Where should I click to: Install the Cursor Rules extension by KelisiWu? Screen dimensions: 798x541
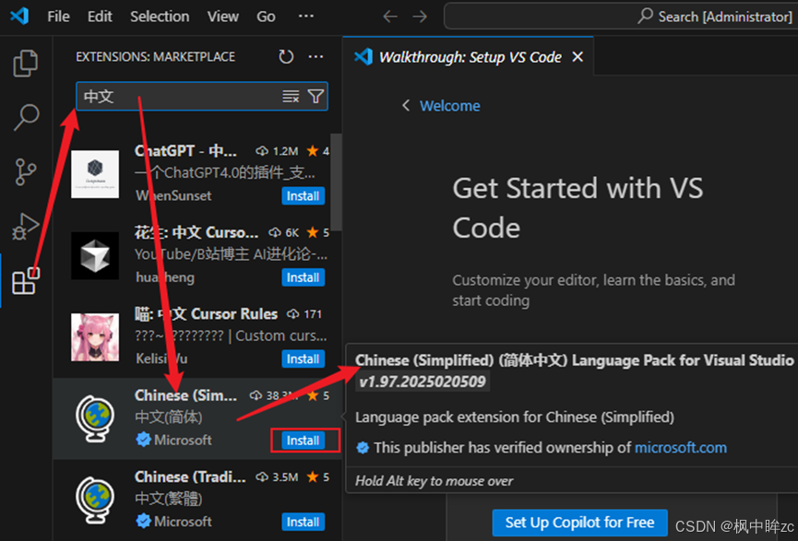pyautogui.click(x=303, y=359)
